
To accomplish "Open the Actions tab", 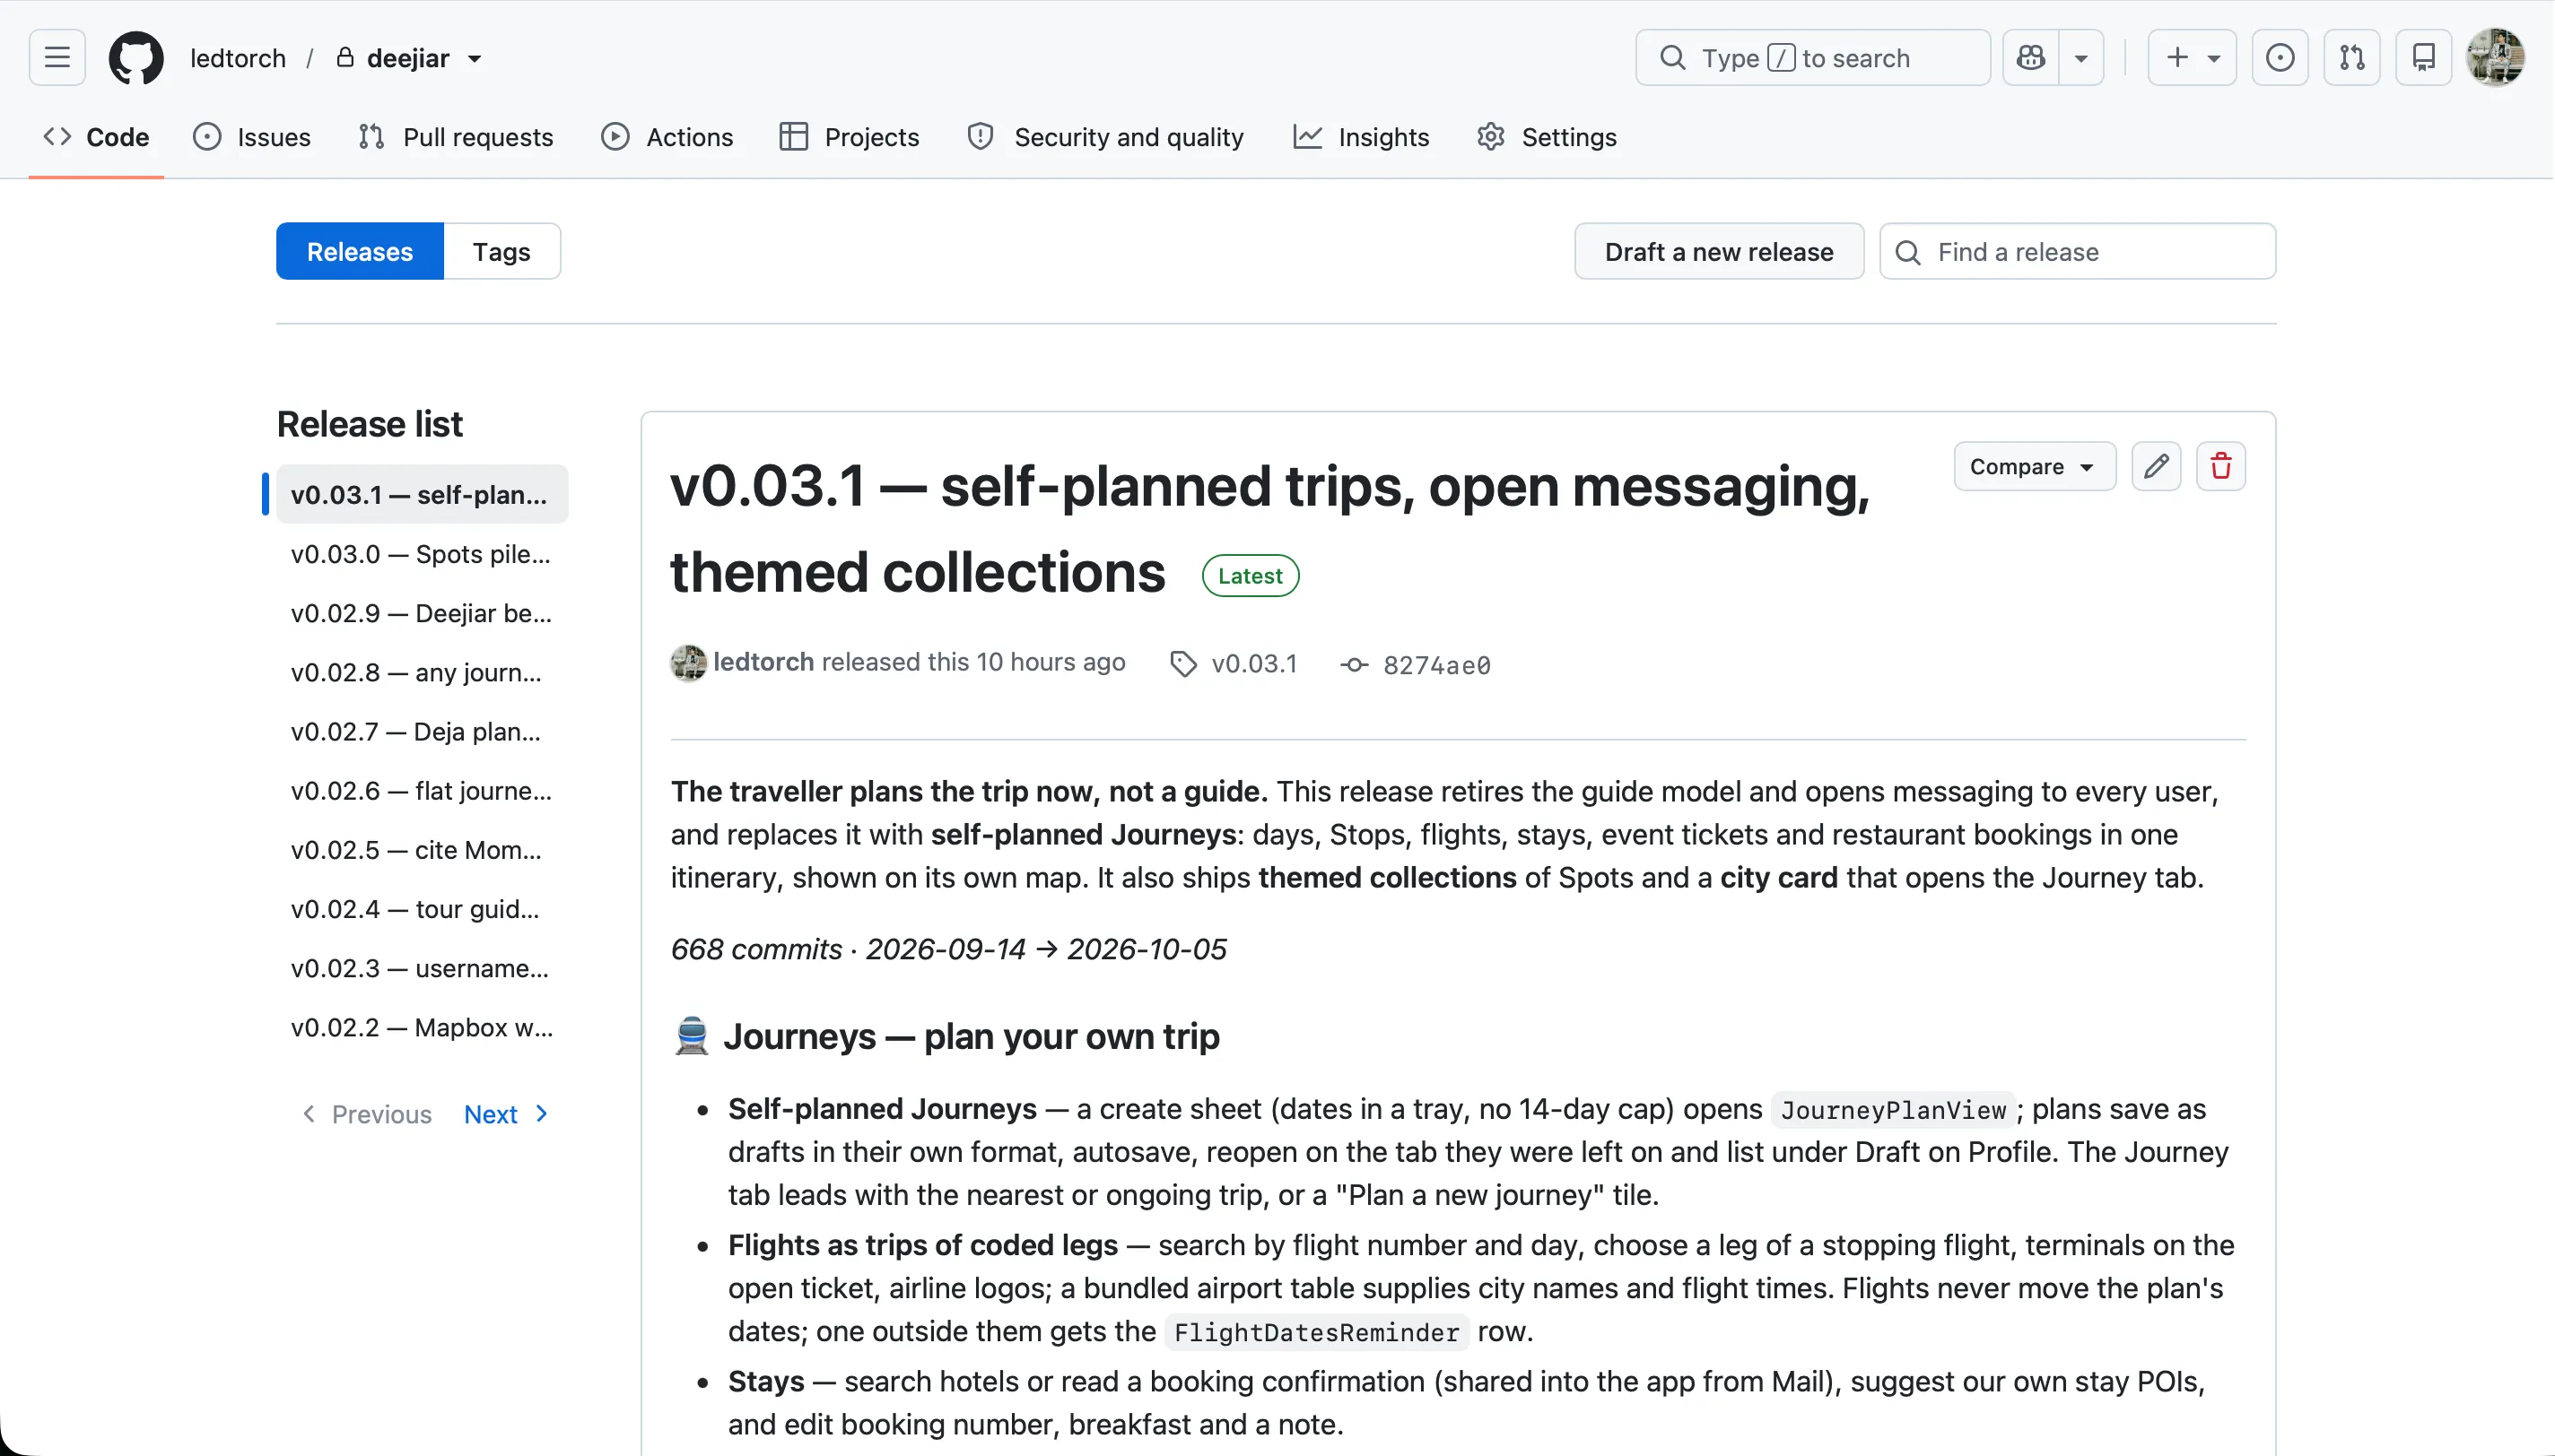I will coord(667,137).
